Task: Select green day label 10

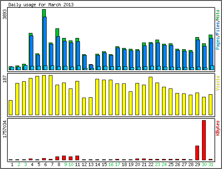Action: pyautogui.click(x=71, y=164)
